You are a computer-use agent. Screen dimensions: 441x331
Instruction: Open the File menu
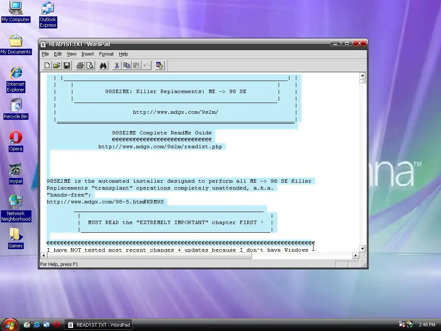click(45, 54)
